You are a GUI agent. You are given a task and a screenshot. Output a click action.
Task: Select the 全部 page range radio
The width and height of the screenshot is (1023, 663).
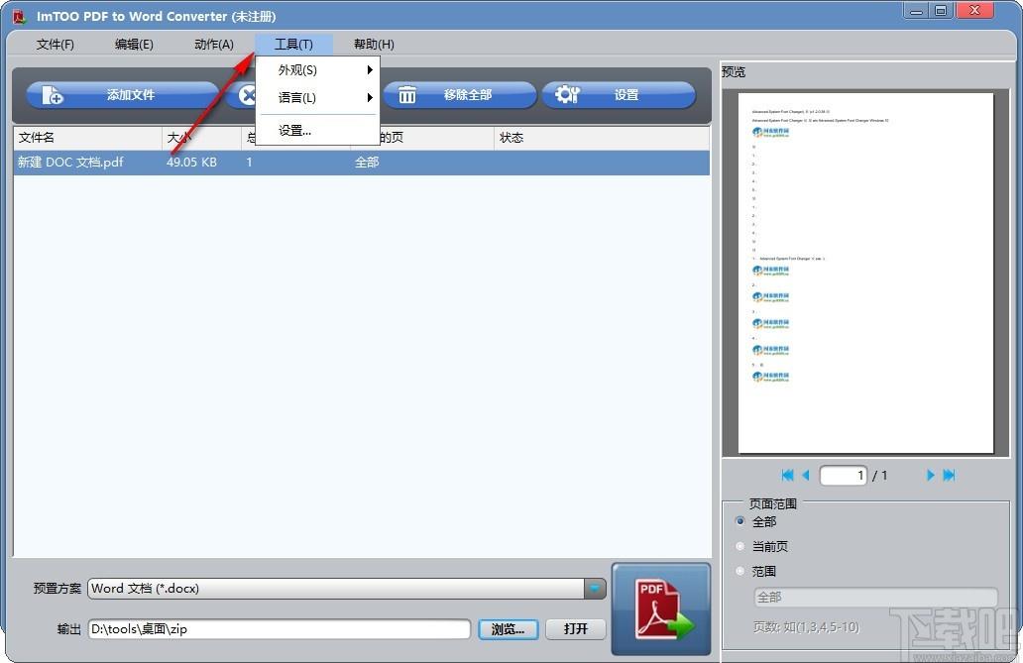(x=740, y=521)
